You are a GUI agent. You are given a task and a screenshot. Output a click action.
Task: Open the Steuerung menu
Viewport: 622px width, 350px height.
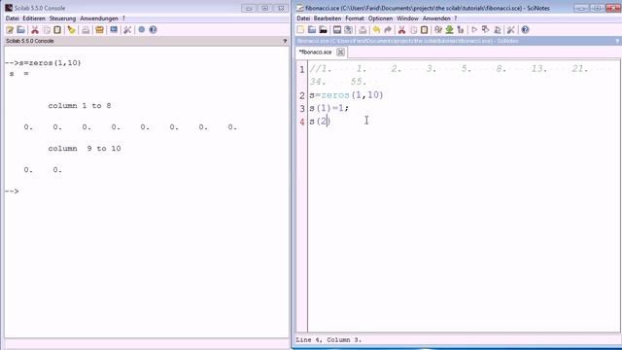62,18
